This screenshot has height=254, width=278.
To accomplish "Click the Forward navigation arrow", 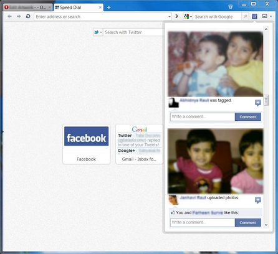I will 19,16.
